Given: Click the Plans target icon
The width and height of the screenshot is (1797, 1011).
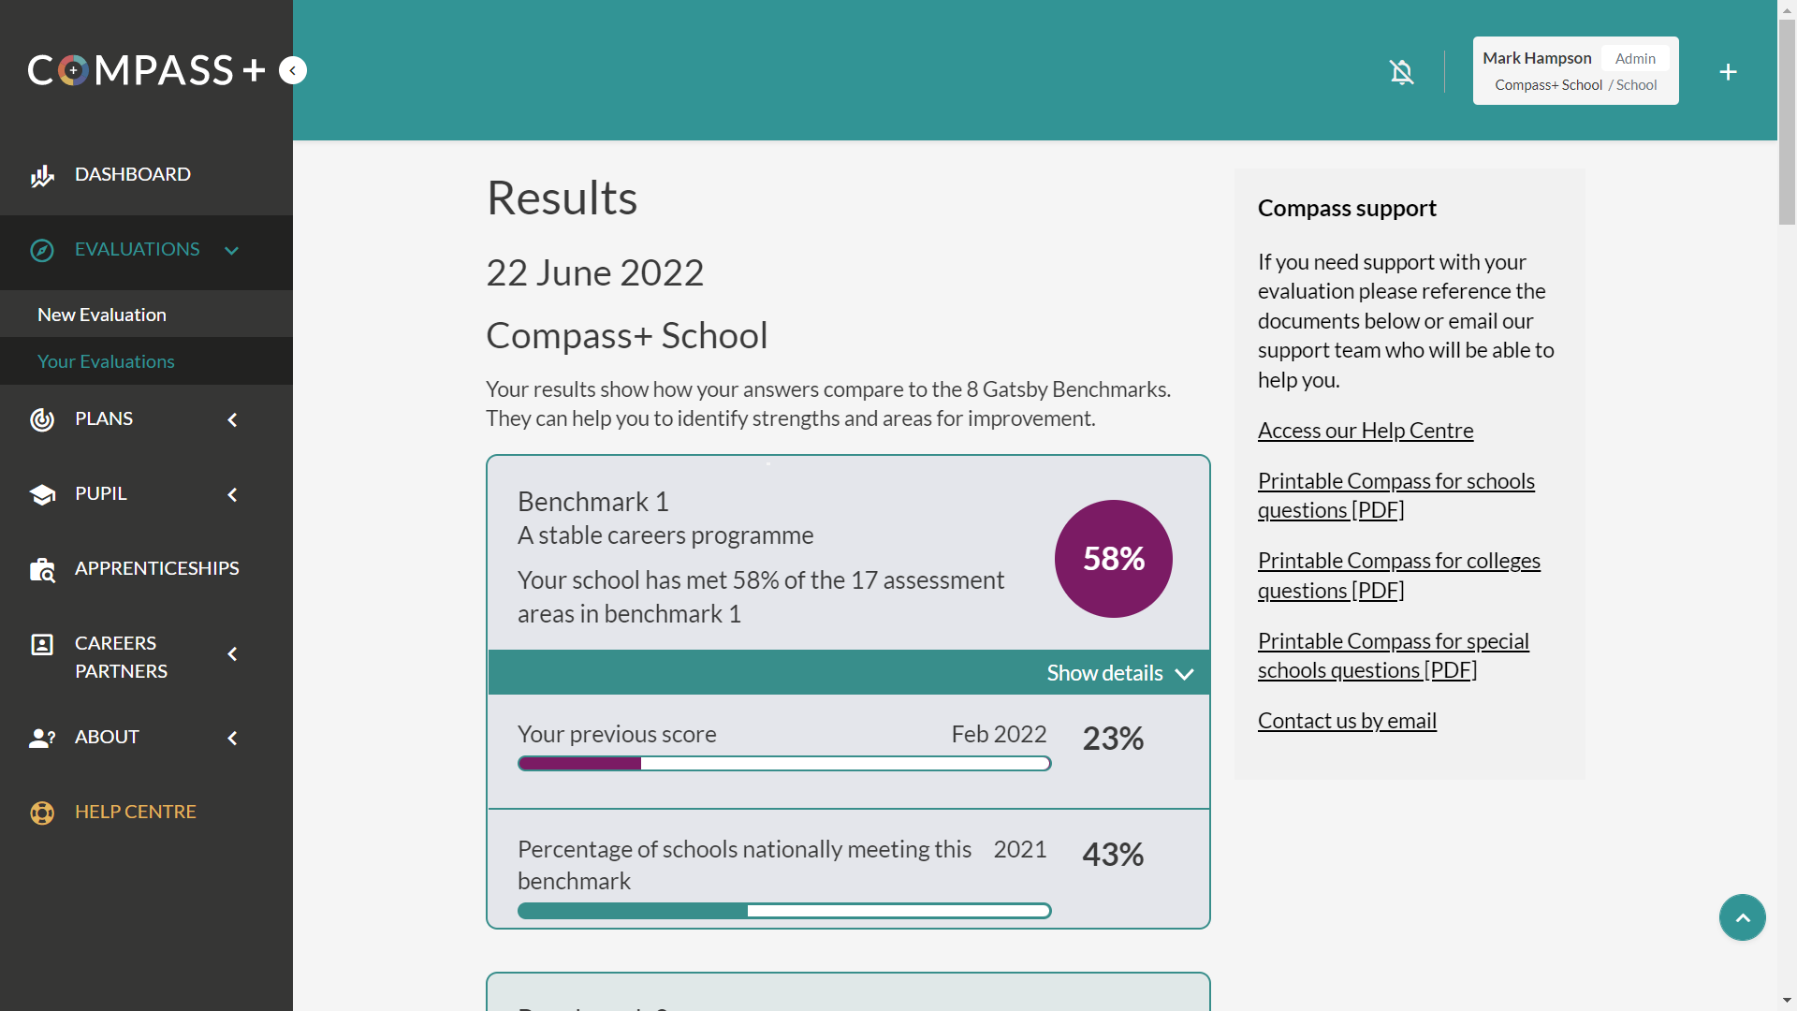Looking at the screenshot, I should coord(42,419).
